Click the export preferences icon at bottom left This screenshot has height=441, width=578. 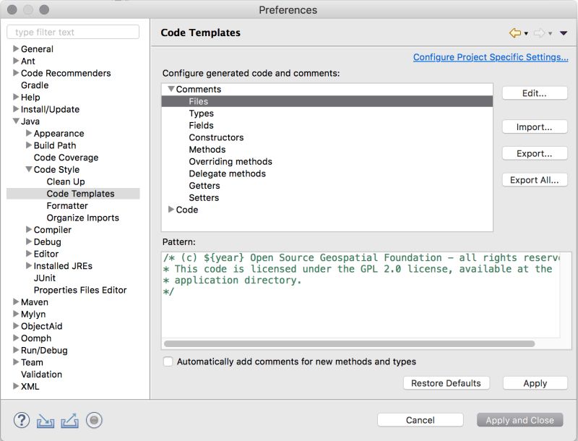click(x=69, y=419)
